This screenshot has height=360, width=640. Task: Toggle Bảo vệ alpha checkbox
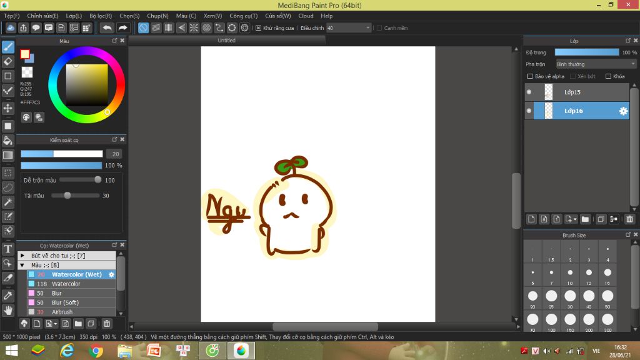(x=530, y=76)
